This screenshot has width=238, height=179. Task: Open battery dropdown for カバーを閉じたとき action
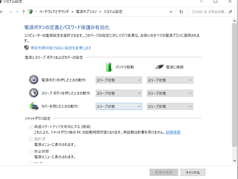pos(119,106)
